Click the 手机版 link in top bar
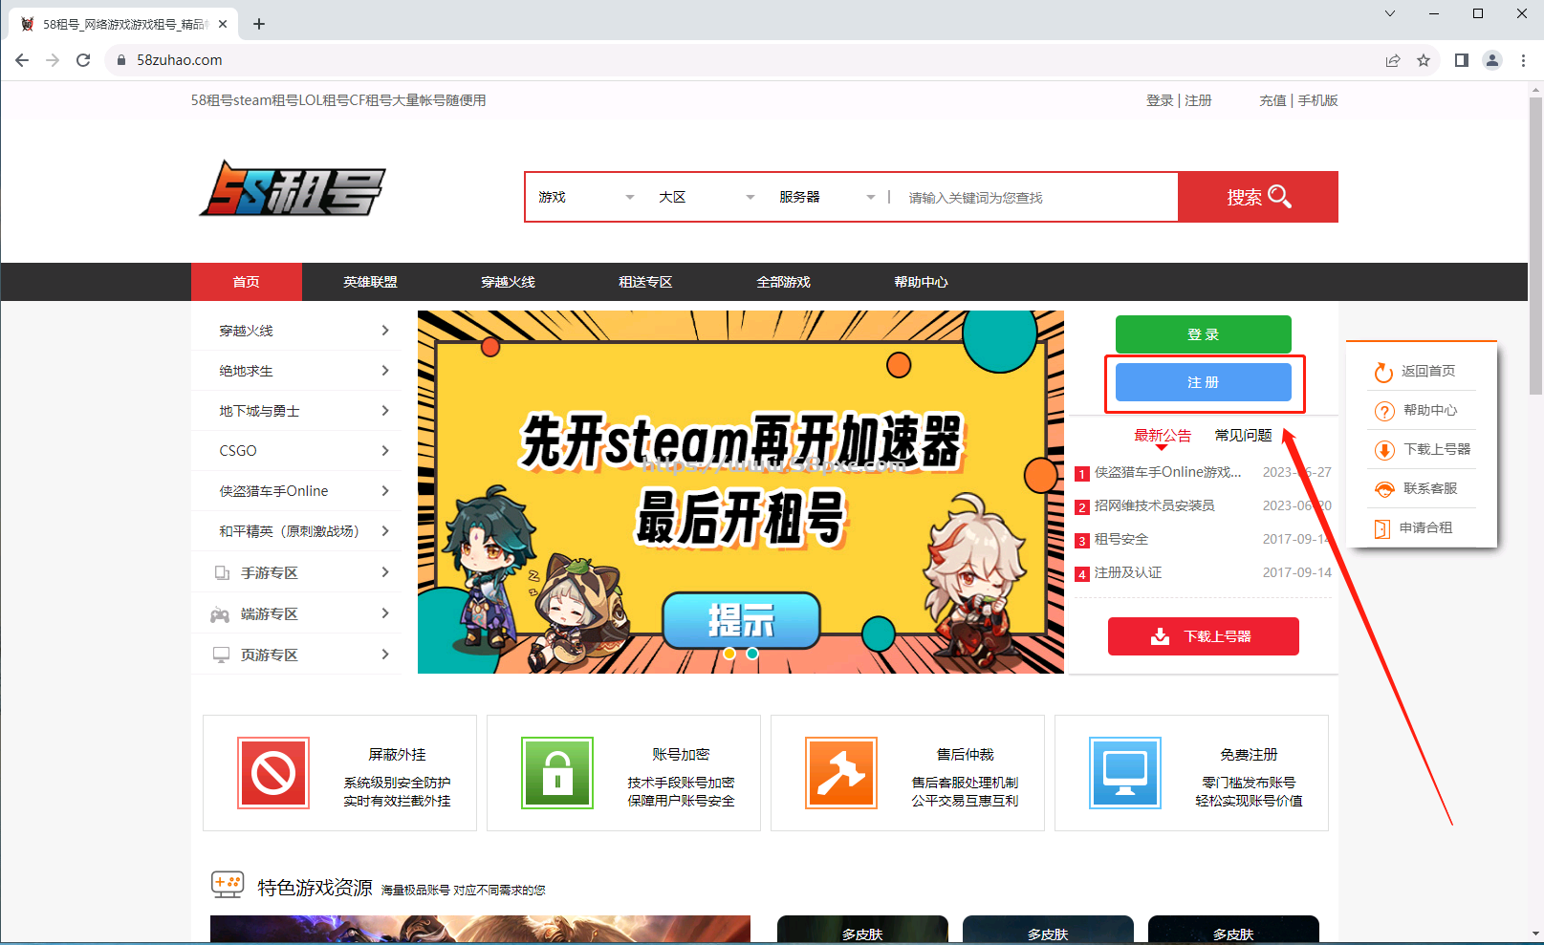This screenshot has height=945, width=1544. [1317, 100]
